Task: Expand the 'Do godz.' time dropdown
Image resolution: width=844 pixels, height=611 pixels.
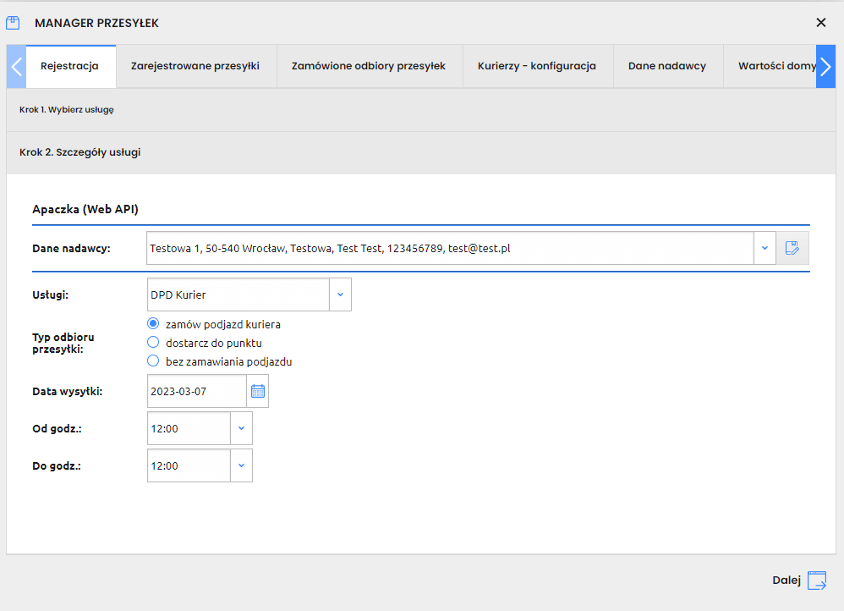Action: tap(241, 465)
